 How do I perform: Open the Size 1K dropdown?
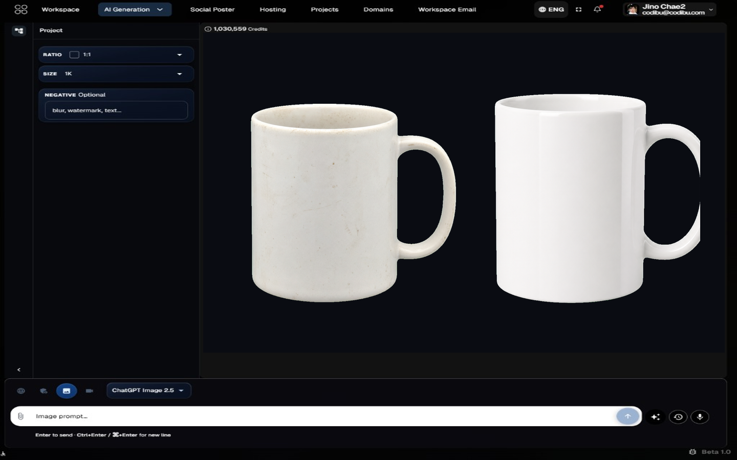[116, 74]
